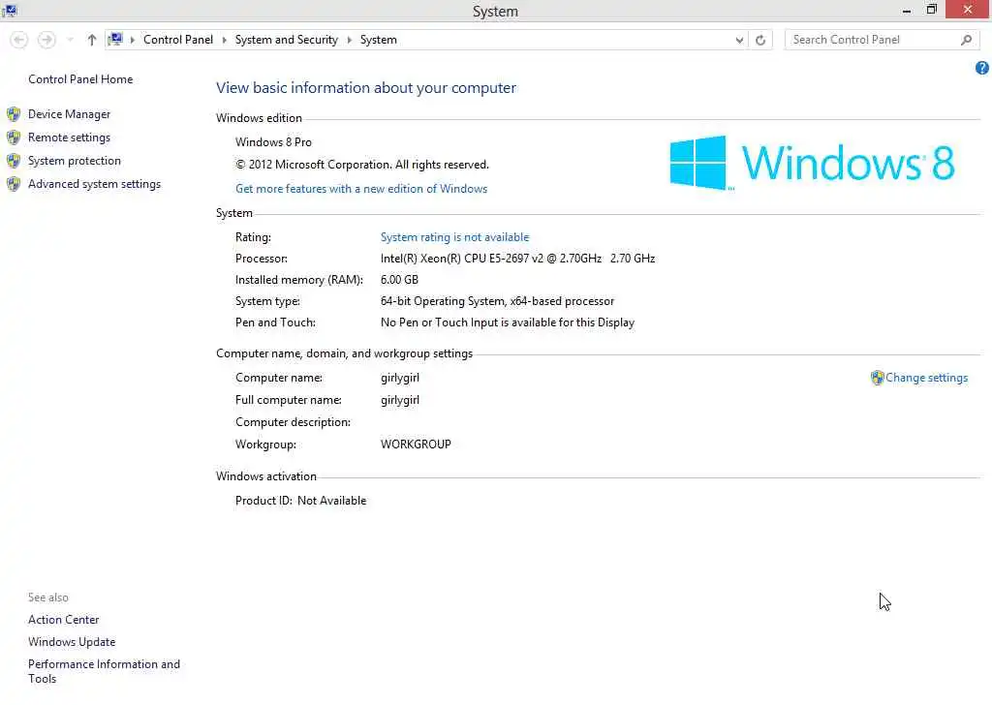Restore down the System window

[x=931, y=10]
